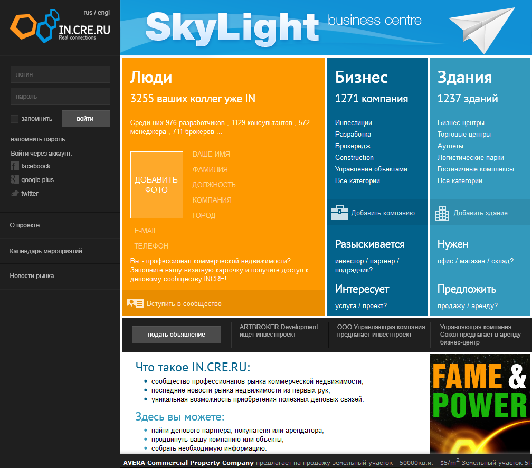532x468 pixels.
Task: Open the 'Construction' business category
Action: pos(354,157)
